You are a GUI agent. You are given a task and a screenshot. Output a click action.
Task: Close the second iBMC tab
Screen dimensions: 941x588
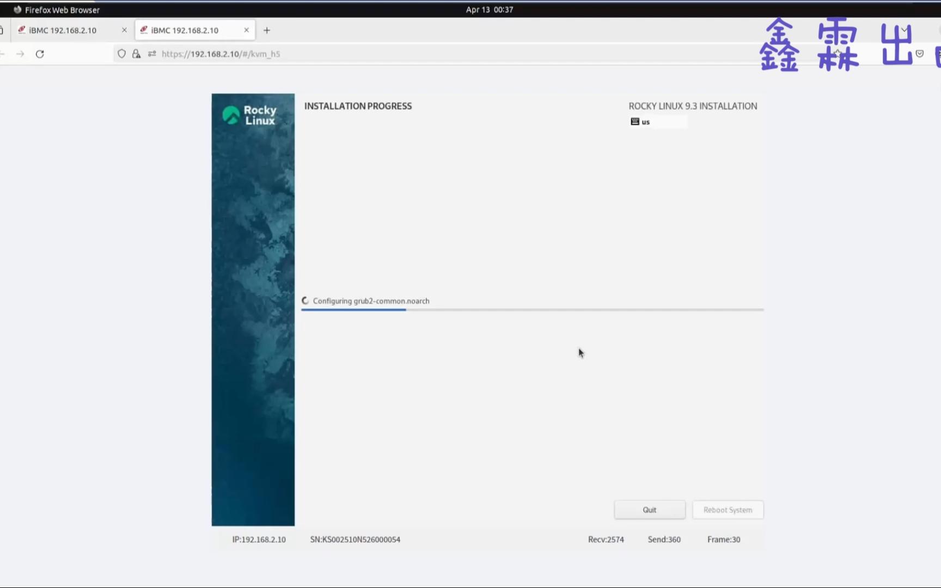(246, 30)
